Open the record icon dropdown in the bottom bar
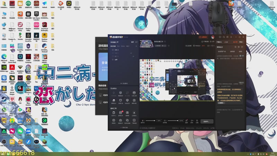The height and width of the screenshot is (156, 277). (x=192, y=121)
